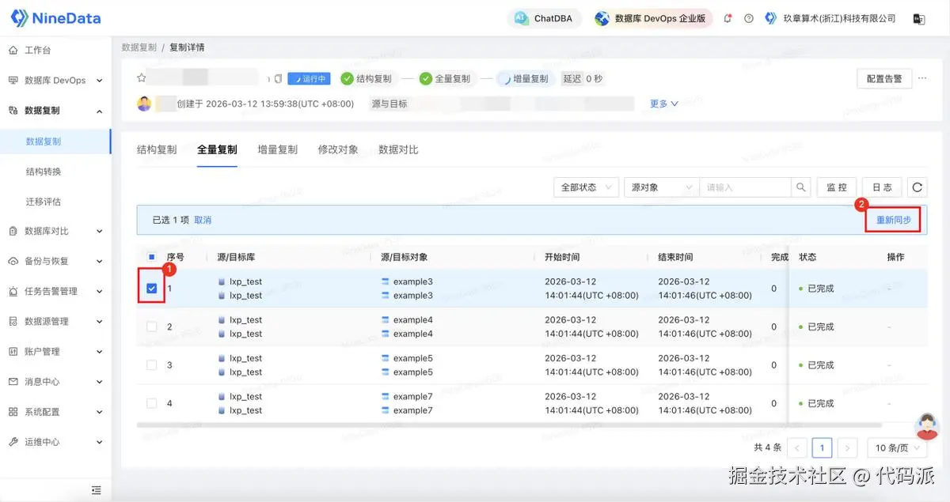Check row 4 example7 checkbox
Screen dimensions: 950x502
point(152,403)
